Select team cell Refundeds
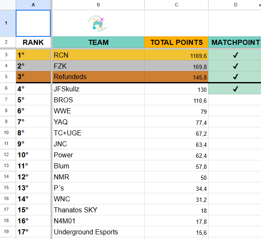261x239 pixels. point(99,77)
